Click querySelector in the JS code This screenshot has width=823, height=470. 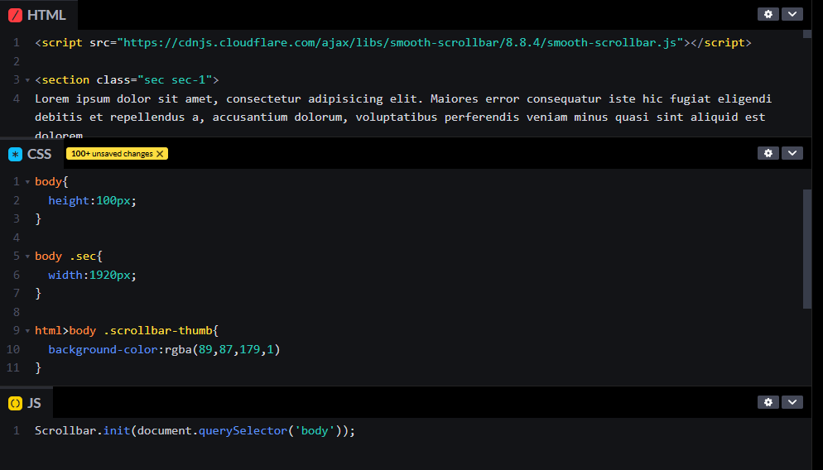(x=243, y=430)
